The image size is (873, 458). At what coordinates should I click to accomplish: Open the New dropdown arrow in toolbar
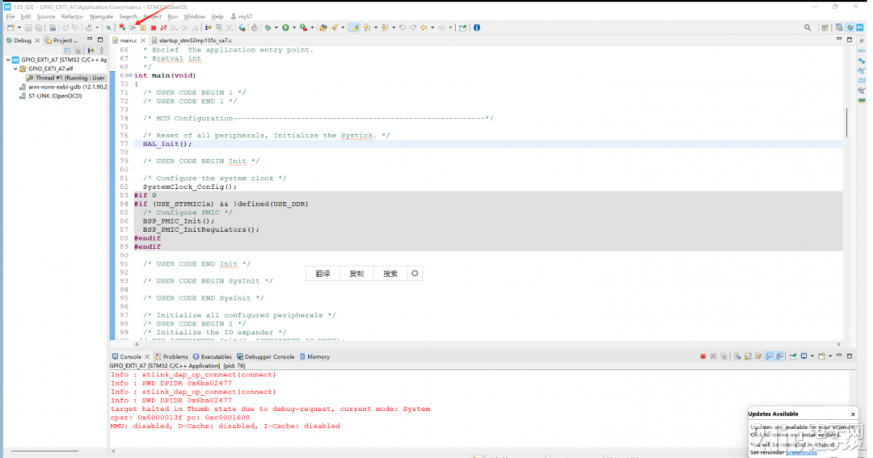[19, 27]
